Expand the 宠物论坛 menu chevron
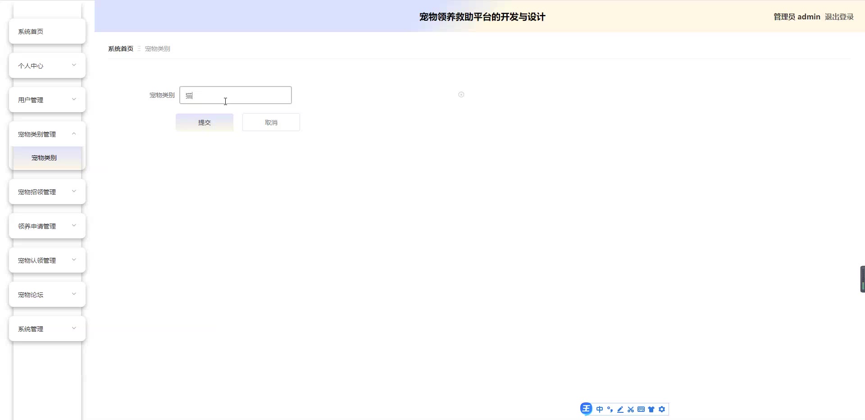 coord(74,294)
